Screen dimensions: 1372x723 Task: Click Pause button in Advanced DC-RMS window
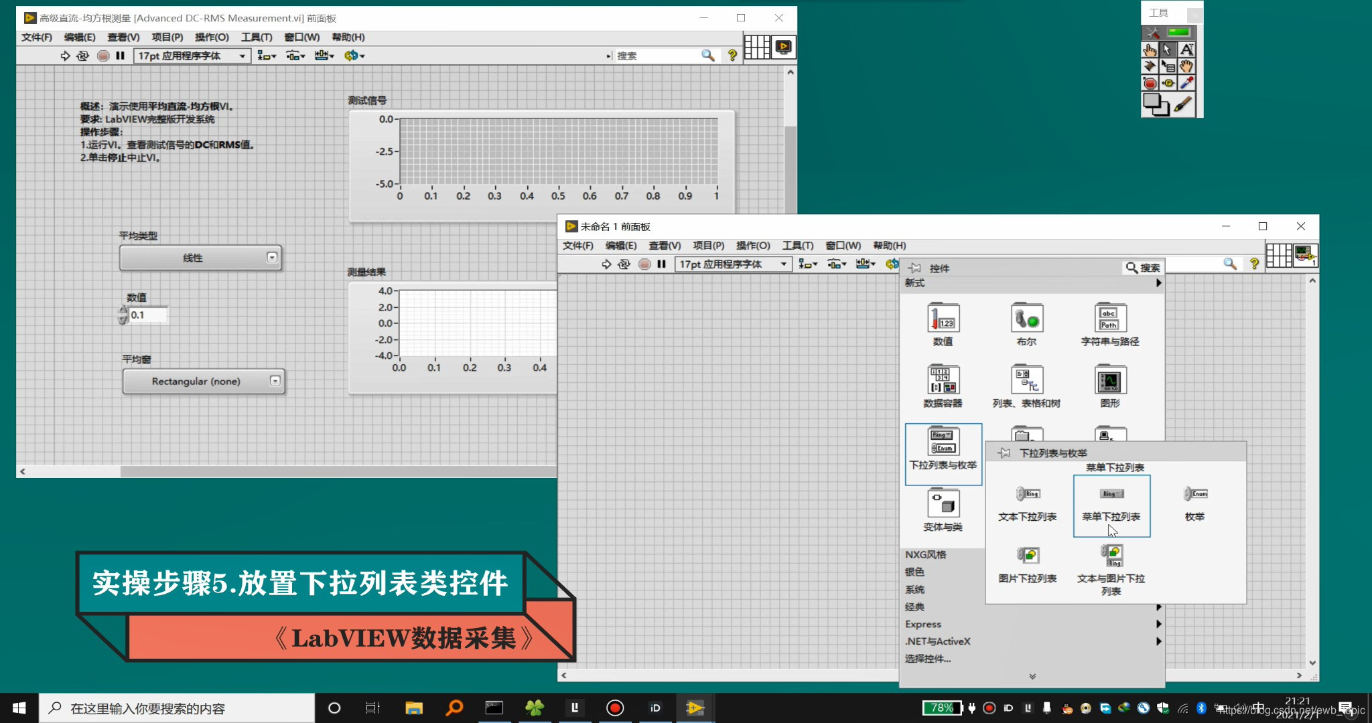[120, 56]
